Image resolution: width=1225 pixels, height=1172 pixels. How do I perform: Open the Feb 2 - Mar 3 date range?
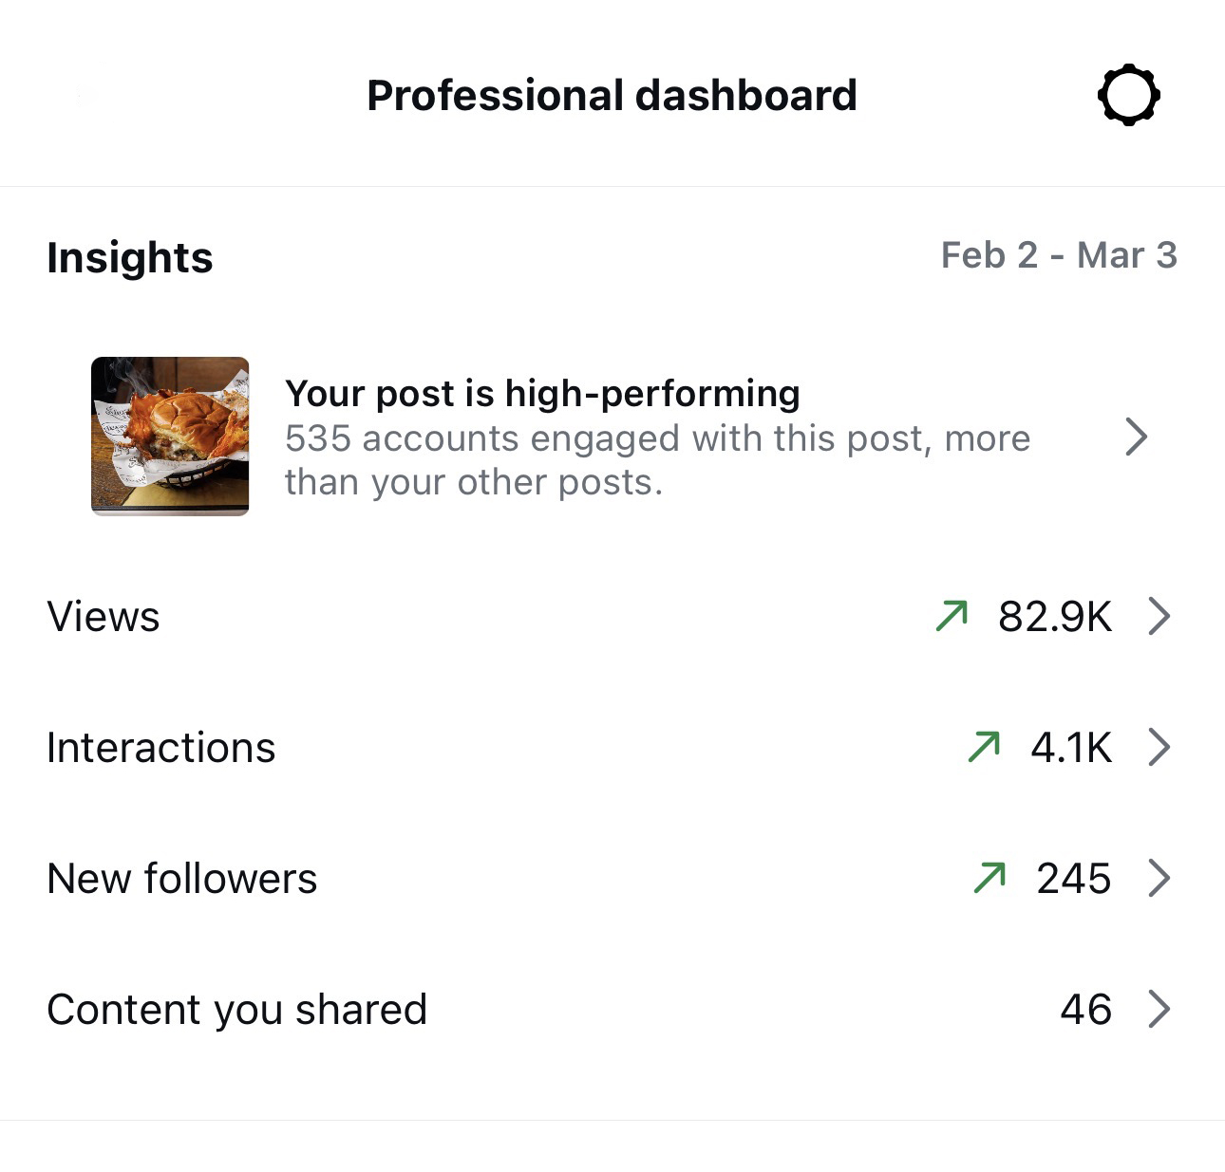(1060, 254)
